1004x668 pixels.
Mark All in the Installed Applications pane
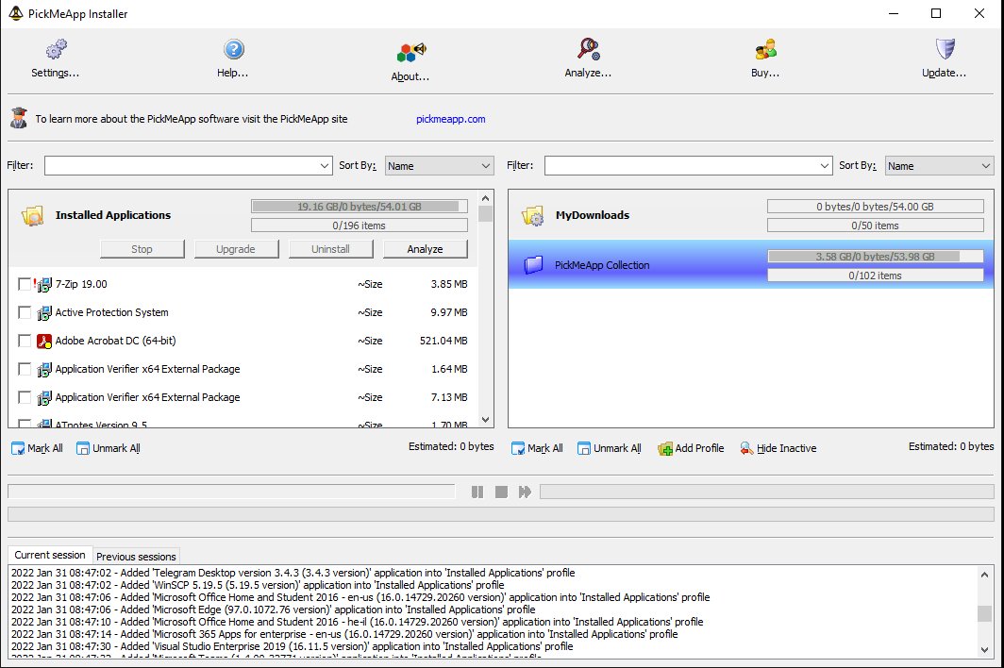point(37,448)
